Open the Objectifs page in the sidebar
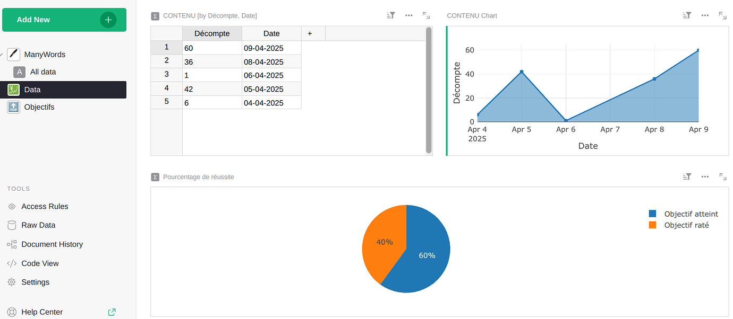733x319 pixels. 39,107
